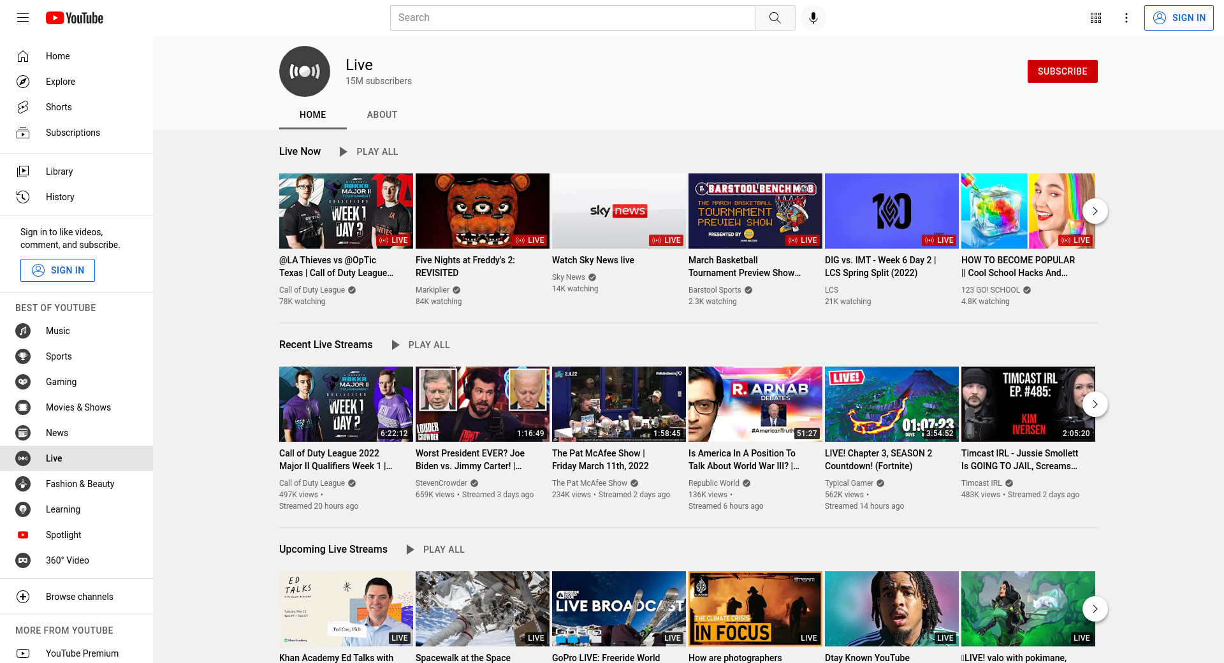Open the Spacewalk upcoming stream thumbnail
The width and height of the screenshot is (1224, 663).
483,609
